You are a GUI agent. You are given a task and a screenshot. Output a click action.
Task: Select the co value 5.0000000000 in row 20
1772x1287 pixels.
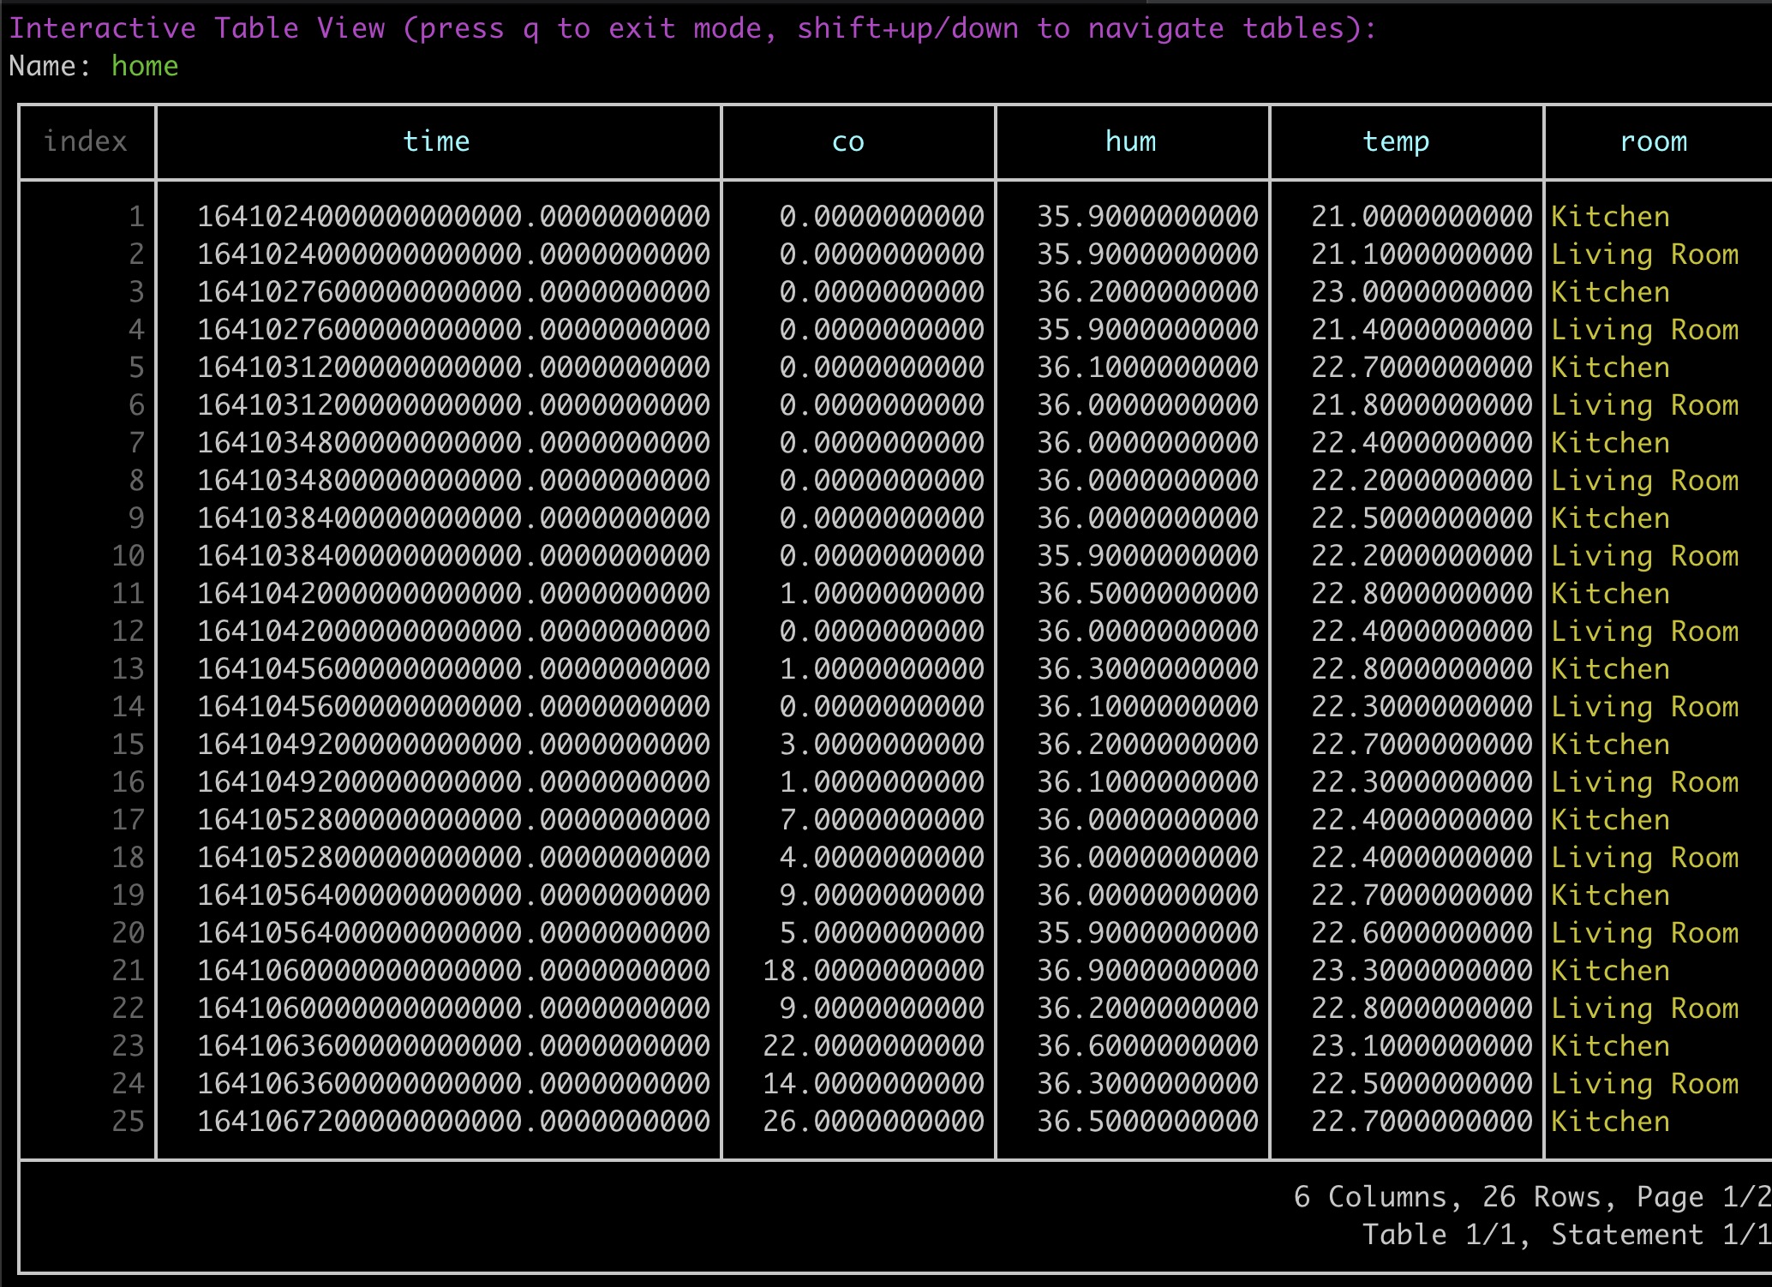click(x=883, y=932)
